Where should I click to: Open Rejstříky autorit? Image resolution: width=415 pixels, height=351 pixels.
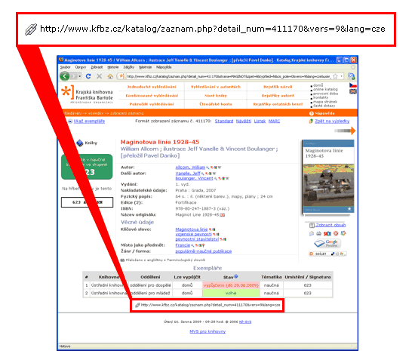278,96
